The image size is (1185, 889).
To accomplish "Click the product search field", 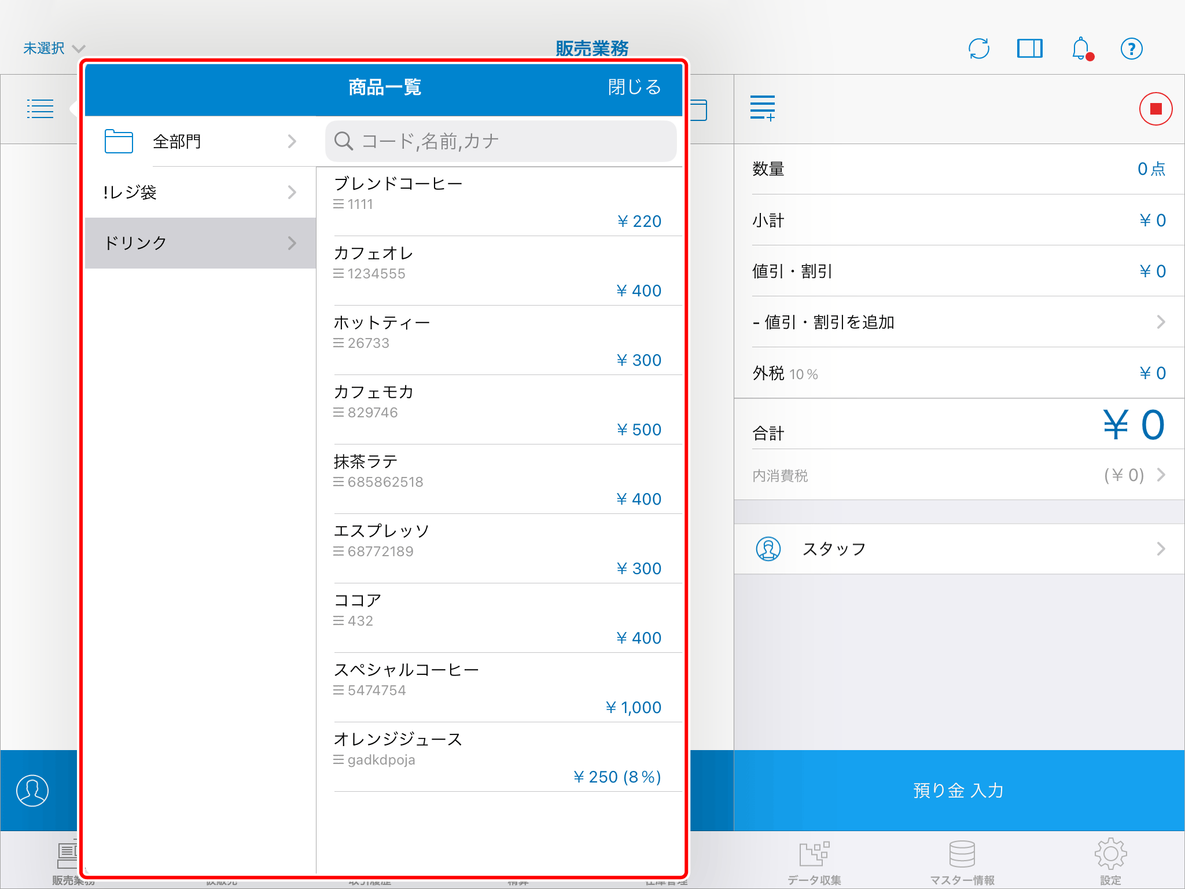I will 501,142.
